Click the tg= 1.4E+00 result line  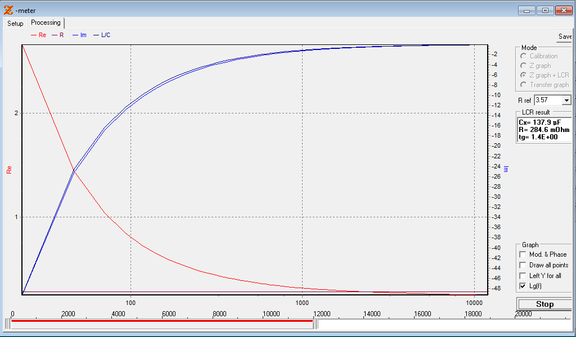[538, 137]
